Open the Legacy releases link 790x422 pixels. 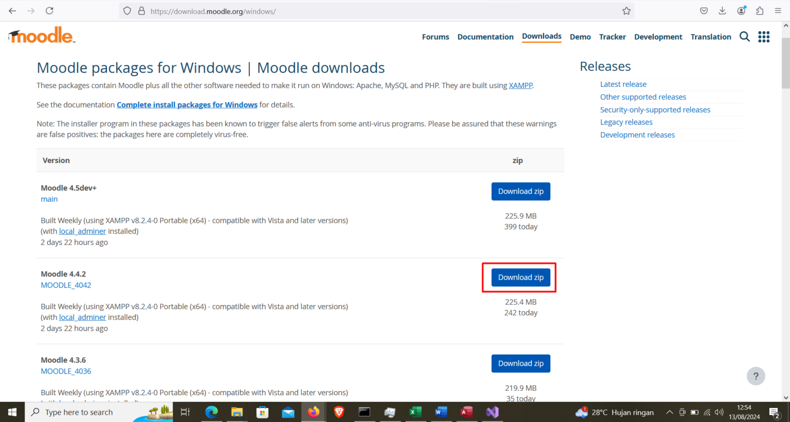(x=626, y=122)
